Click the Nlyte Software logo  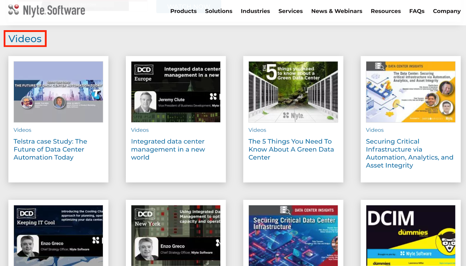pos(47,10)
